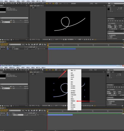The width and height of the screenshot is (124, 131).
Task: Toggle the shape layer's visibility eye in the upper timeline
Action: pyautogui.click(x=0, y=49)
